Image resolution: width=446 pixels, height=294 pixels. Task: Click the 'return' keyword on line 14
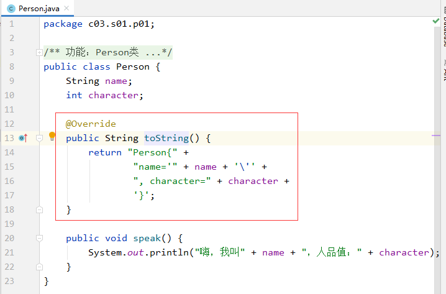[105, 152]
